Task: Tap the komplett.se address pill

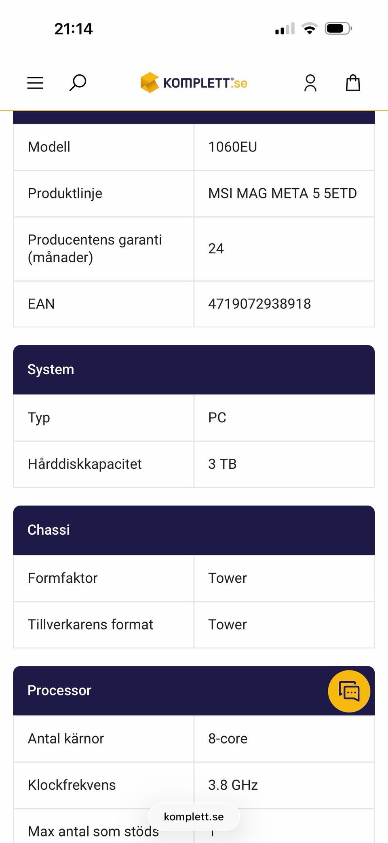Action: [x=194, y=817]
